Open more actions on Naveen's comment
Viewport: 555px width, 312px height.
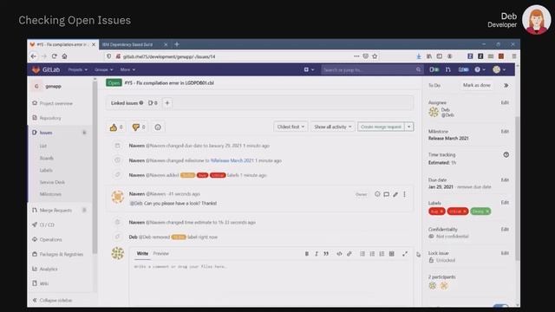405,194
